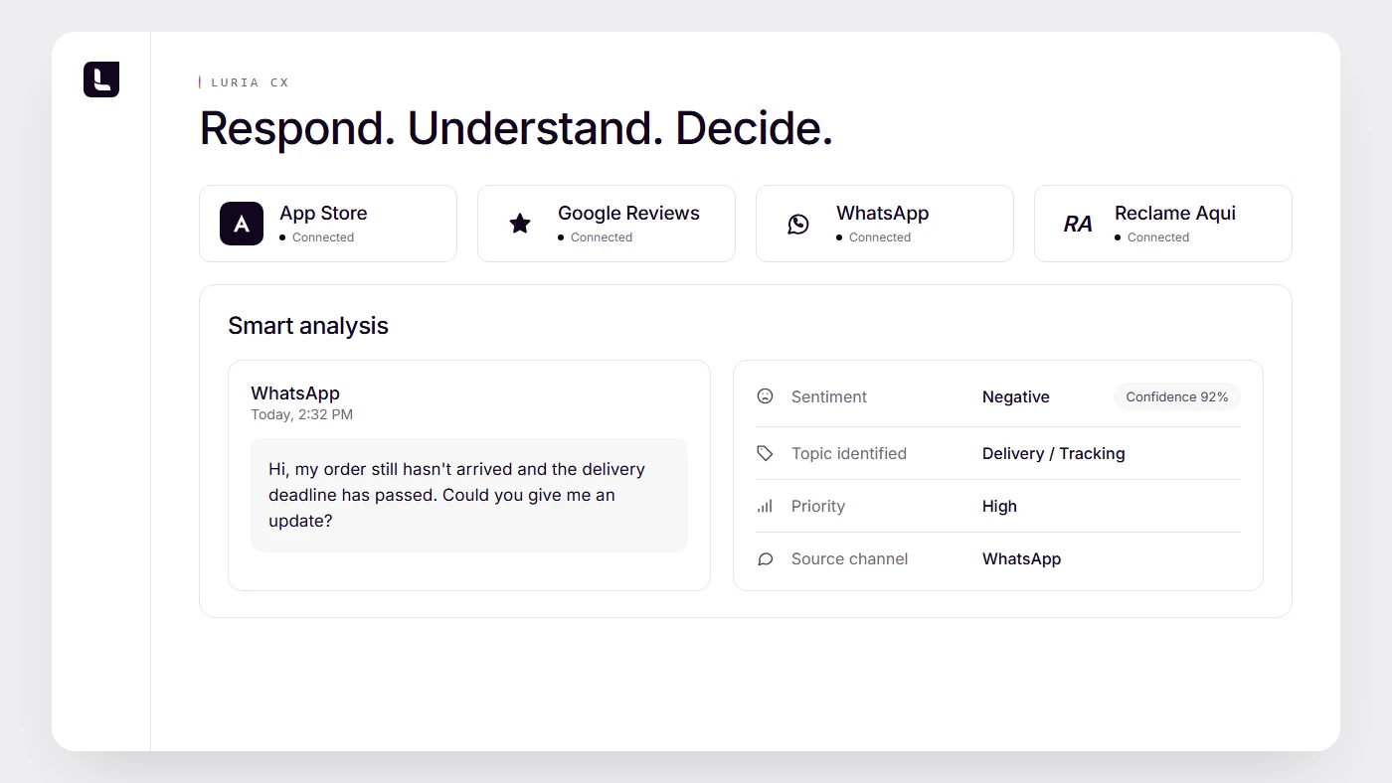Click the Reclame Aqui RA icon
This screenshot has height=783, width=1392.
point(1078,224)
